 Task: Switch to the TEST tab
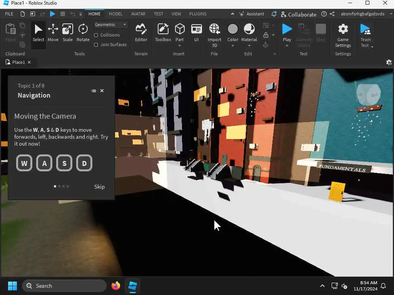click(x=158, y=14)
